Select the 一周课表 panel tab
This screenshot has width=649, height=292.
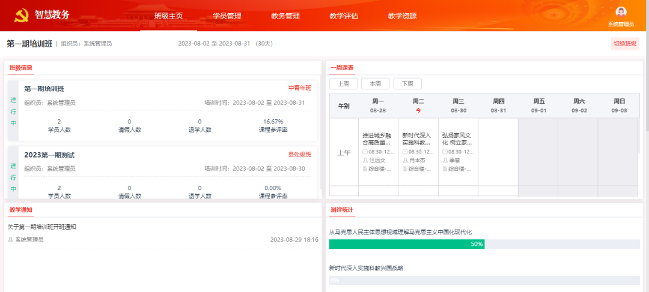click(342, 68)
